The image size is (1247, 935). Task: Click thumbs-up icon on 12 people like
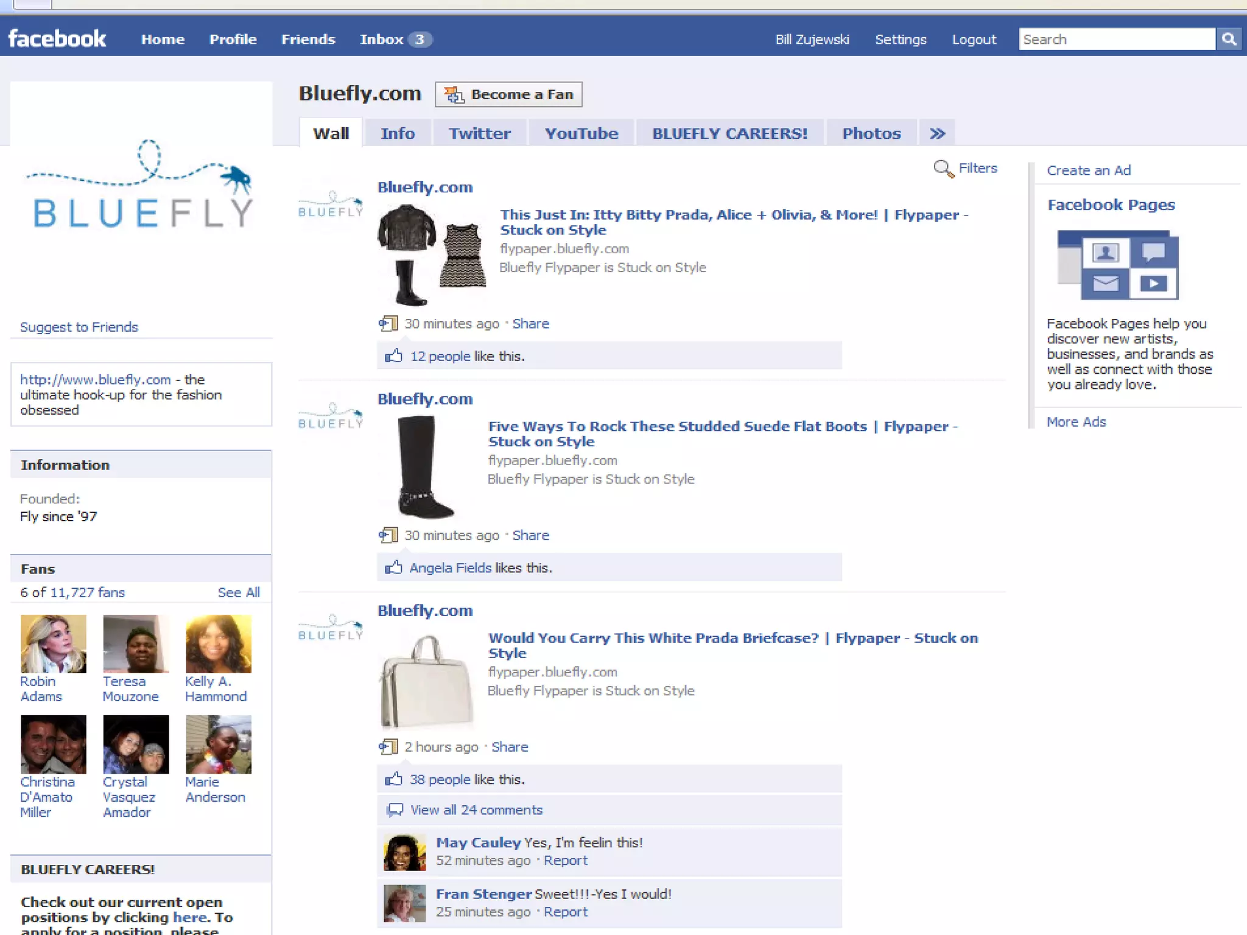pyautogui.click(x=393, y=355)
